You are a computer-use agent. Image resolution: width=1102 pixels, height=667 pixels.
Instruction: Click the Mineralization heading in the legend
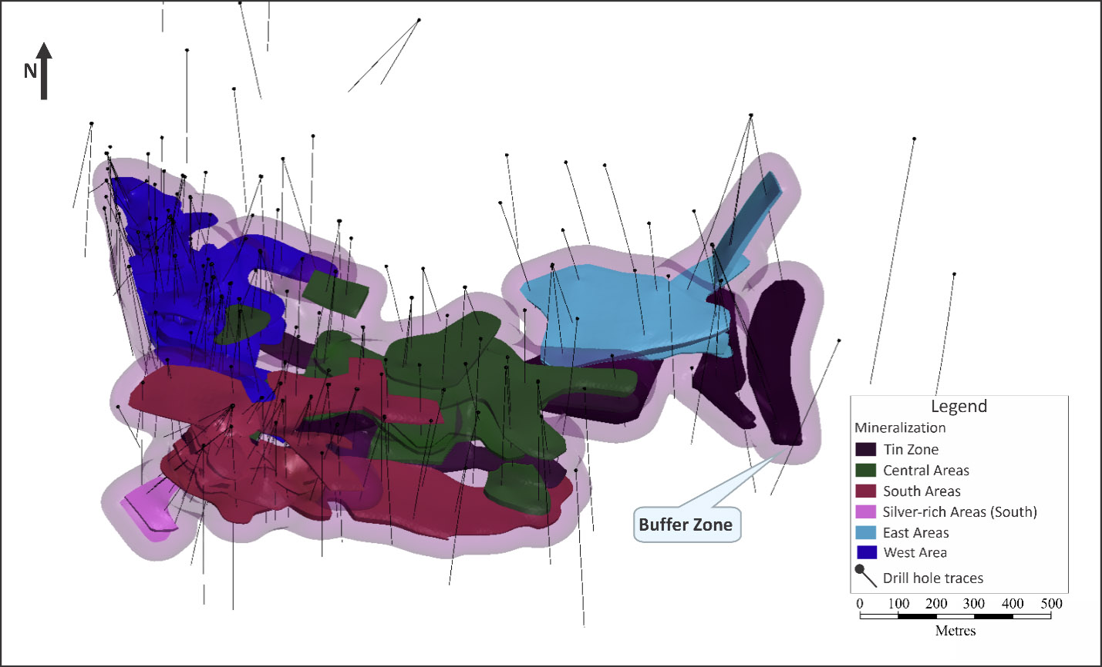pyautogui.click(x=899, y=427)
